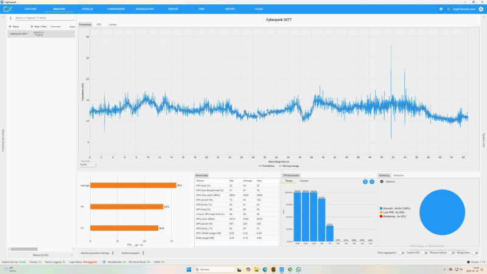This screenshot has height=274, width=487.
Task: Click the Stuttering red legend dot
Action: 381,216
